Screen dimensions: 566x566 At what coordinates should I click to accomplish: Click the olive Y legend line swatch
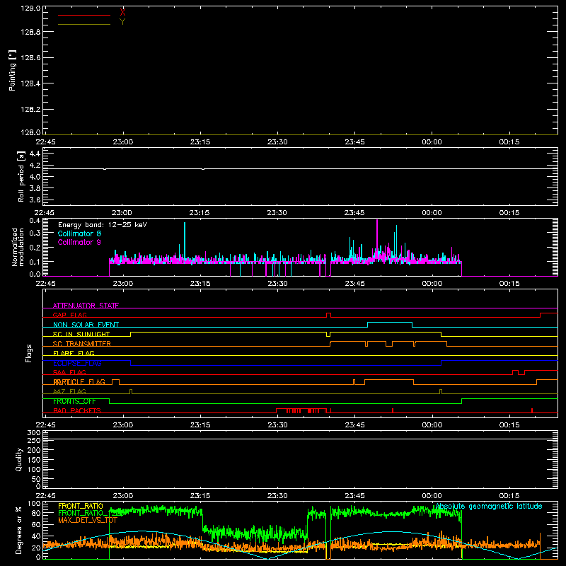pyautogui.click(x=84, y=24)
